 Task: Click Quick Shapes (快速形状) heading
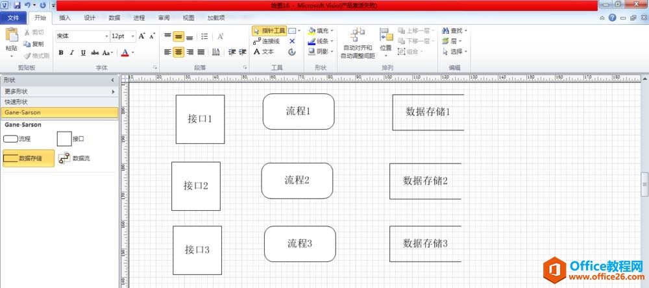click(59, 102)
